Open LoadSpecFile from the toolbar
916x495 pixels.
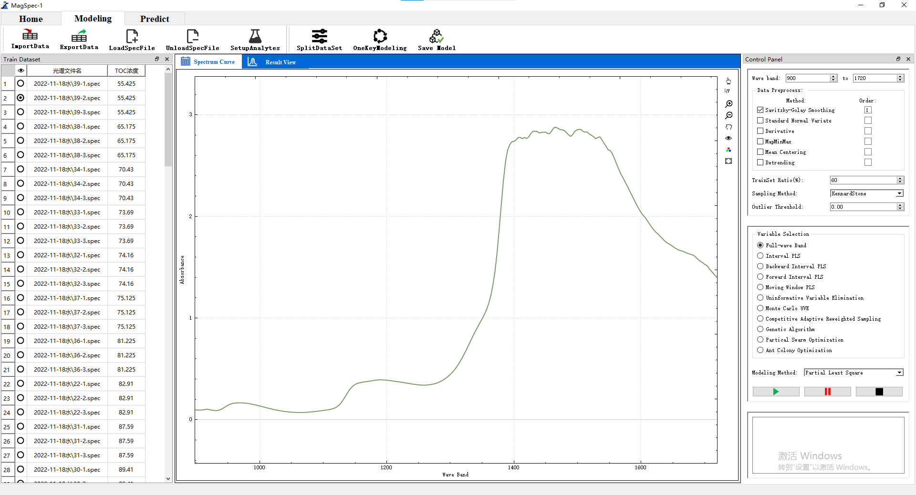pyautogui.click(x=132, y=40)
